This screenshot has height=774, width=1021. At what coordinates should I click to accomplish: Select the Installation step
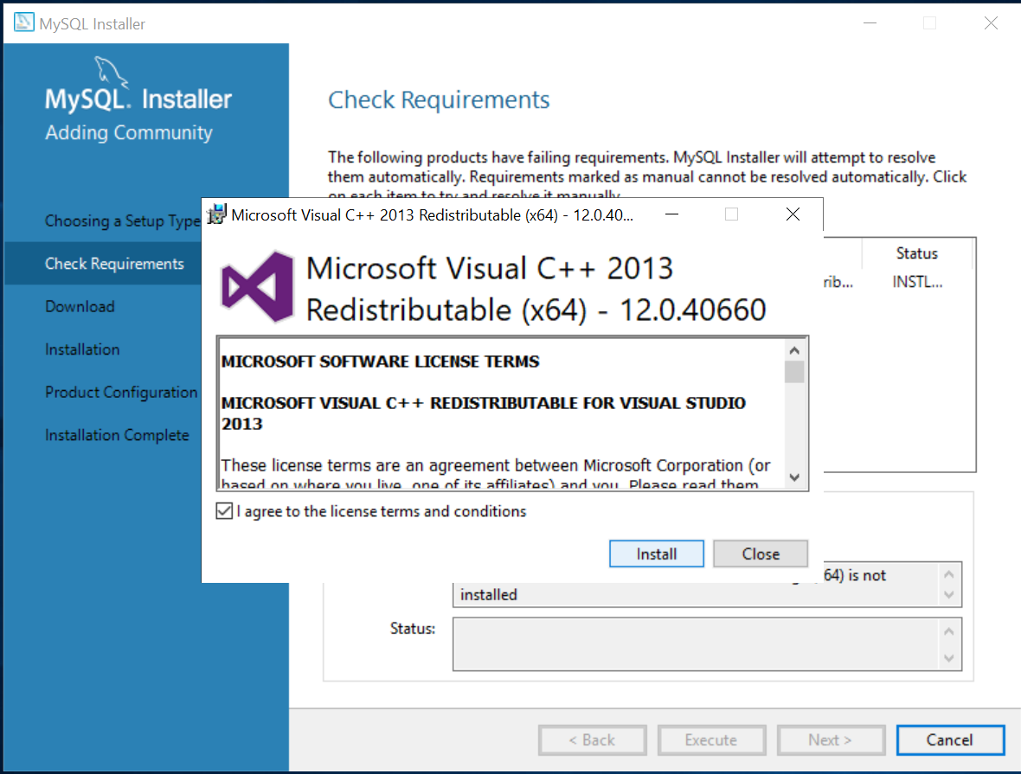[x=82, y=349]
